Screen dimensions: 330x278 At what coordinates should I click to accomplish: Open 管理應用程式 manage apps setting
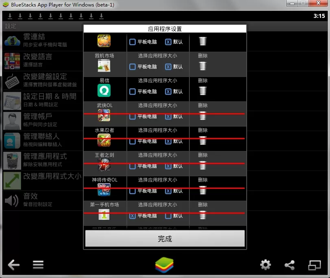tap(43, 161)
